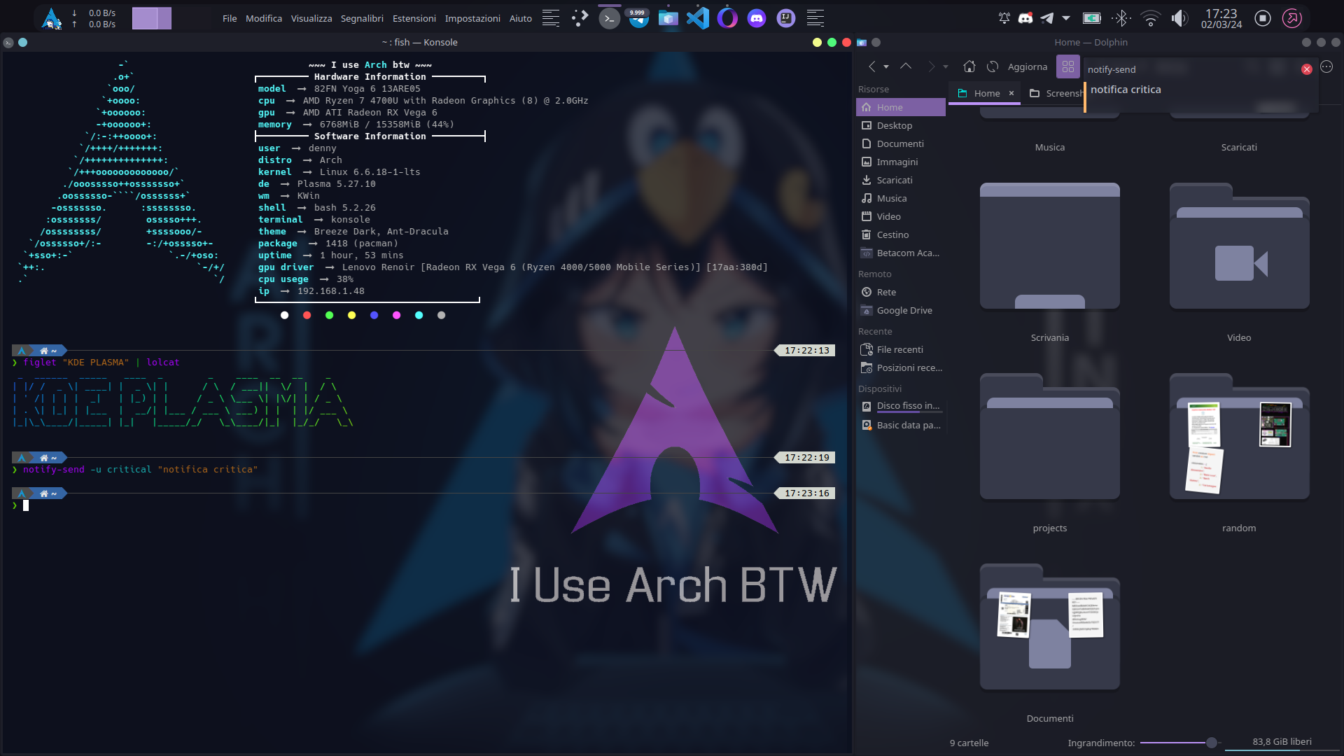Click the Bluetooth tray icon
Screen dimensions: 1344x756
pos(1121,18)
